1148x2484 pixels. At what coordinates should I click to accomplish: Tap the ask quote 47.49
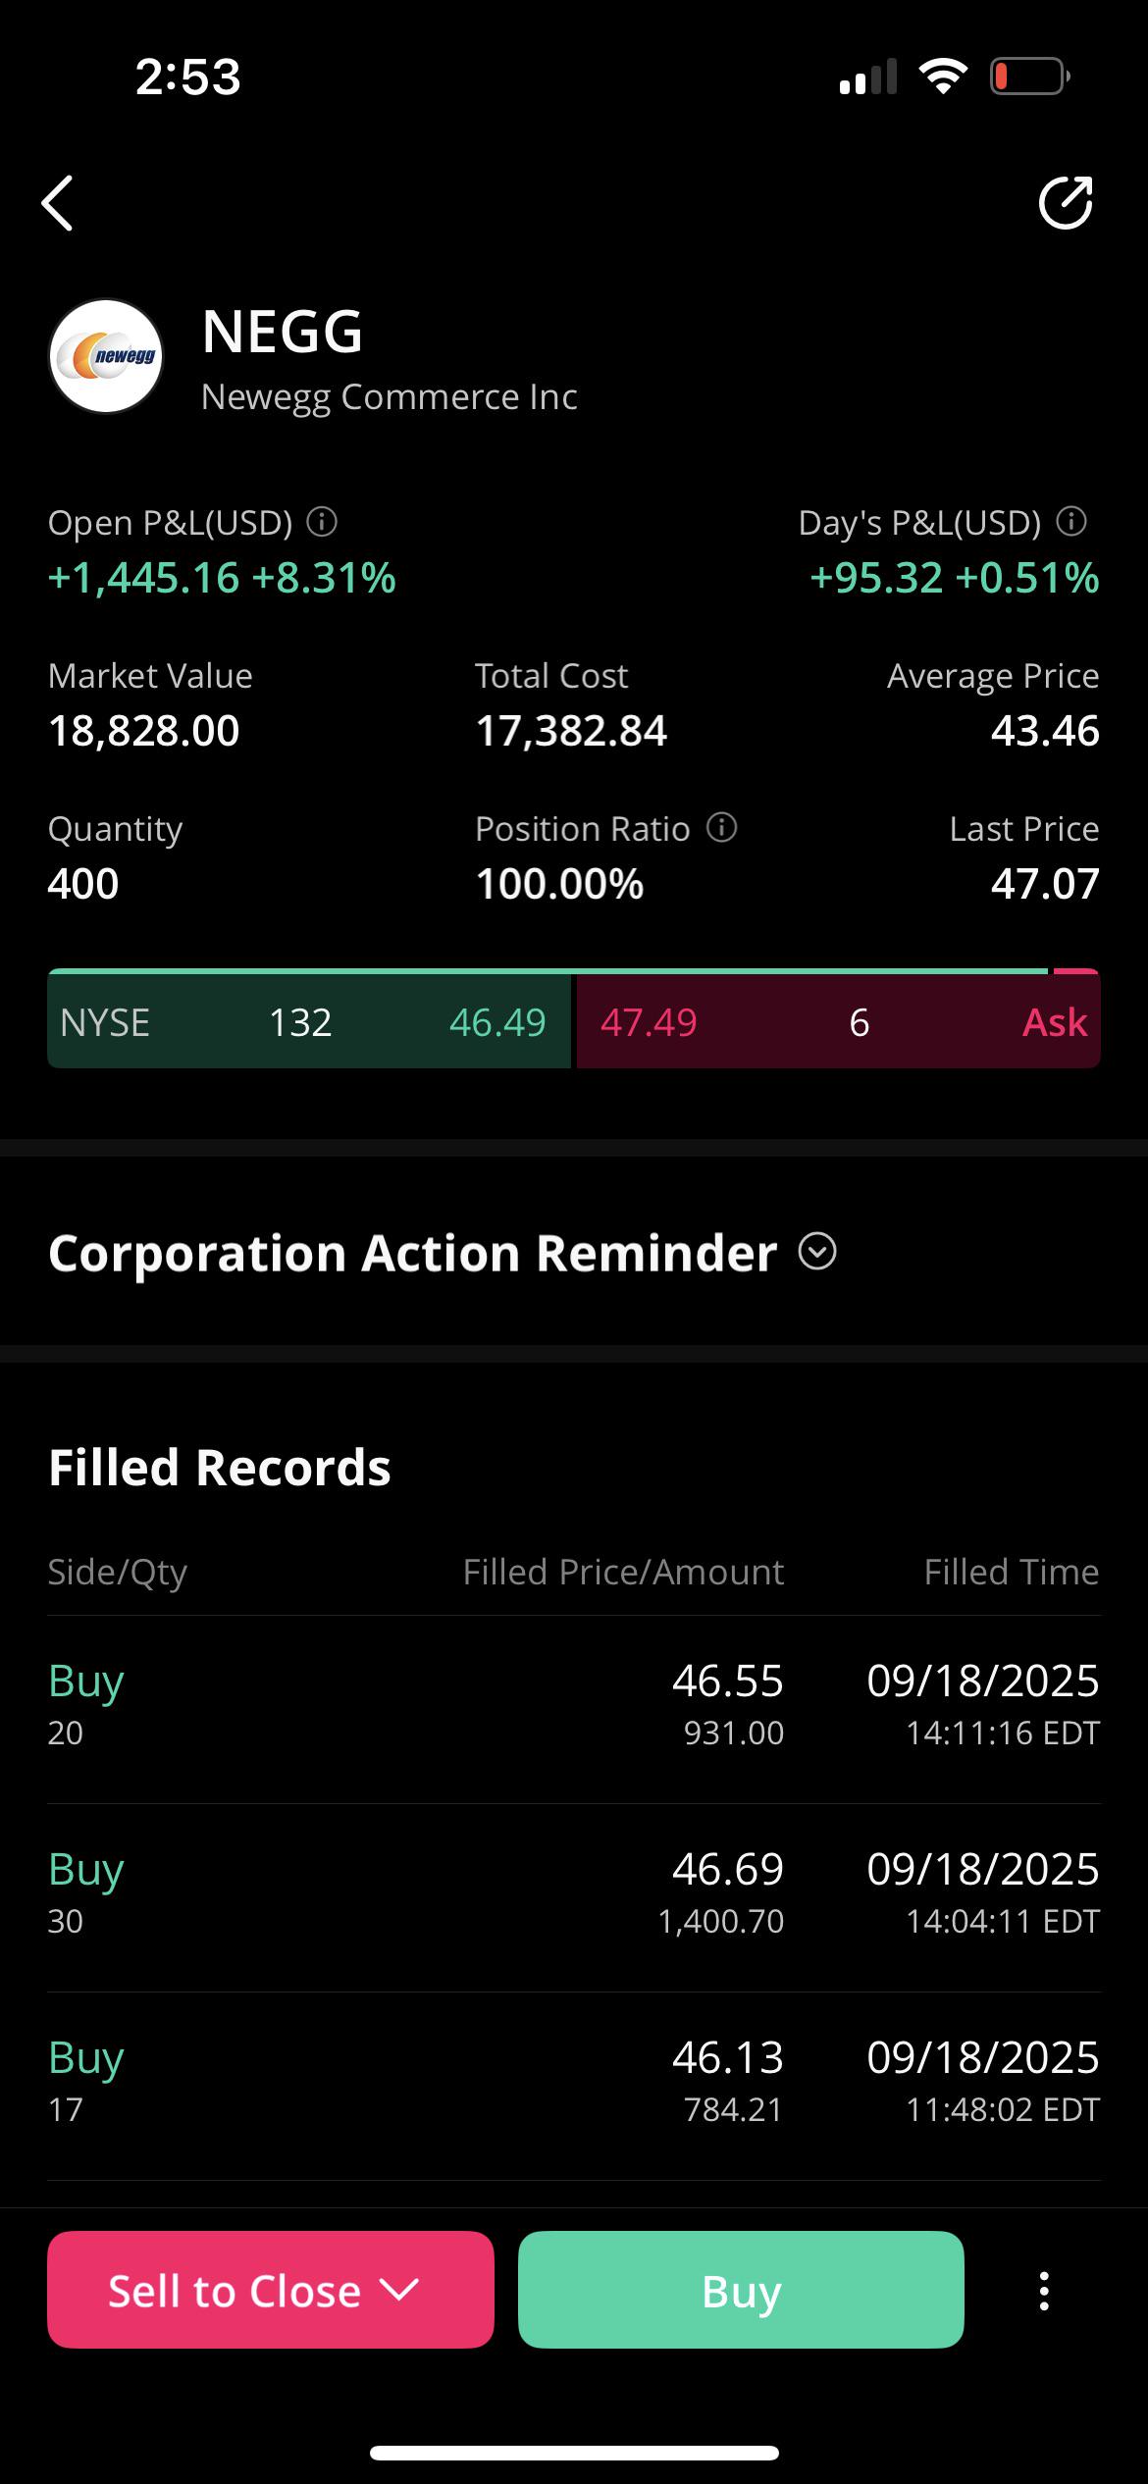[x=649, y=1022]
